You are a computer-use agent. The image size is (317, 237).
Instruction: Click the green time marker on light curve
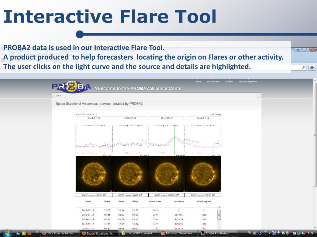175,140
